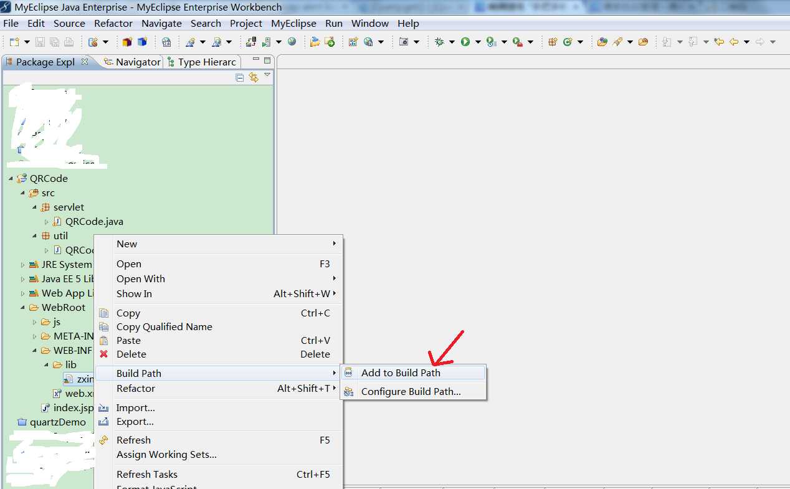
Task: Click the Search flashlight icon
Action: click(617, 42)
